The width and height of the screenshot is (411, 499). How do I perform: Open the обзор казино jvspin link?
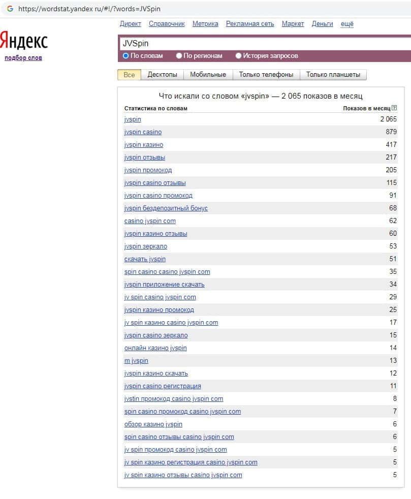point(153,425)
